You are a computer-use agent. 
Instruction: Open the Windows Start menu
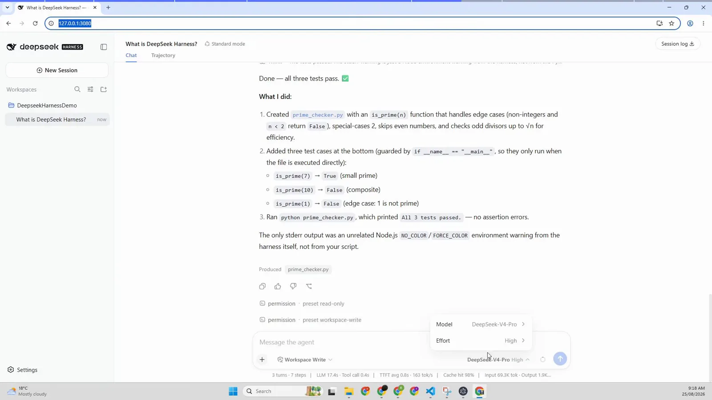pos(233,391)
